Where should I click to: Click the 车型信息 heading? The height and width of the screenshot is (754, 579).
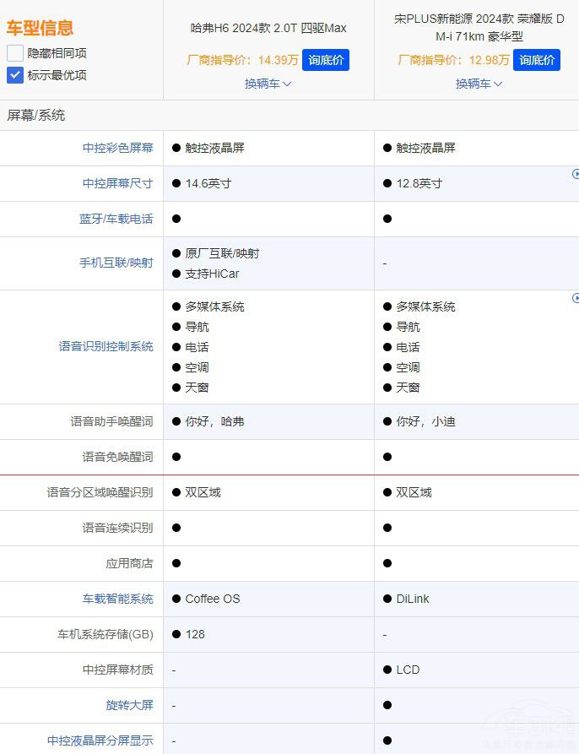point(41,29)
